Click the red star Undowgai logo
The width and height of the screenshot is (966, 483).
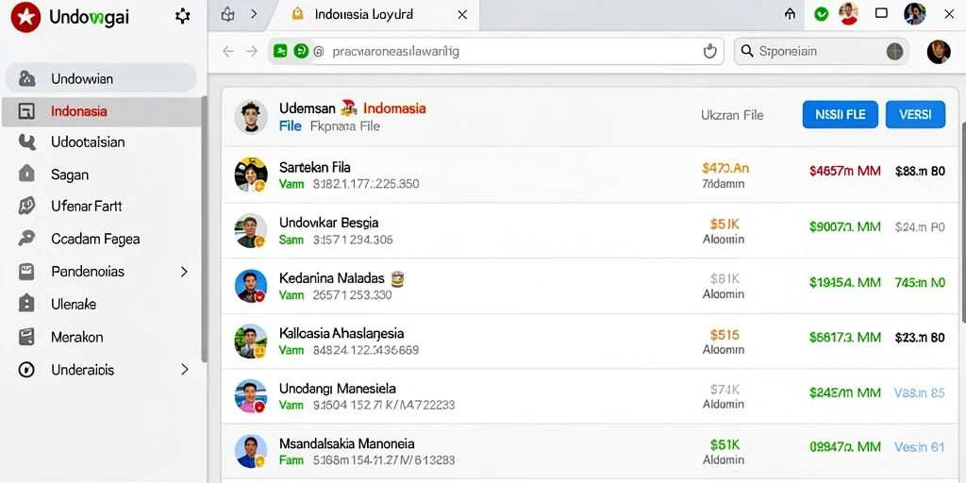[25, 17]
